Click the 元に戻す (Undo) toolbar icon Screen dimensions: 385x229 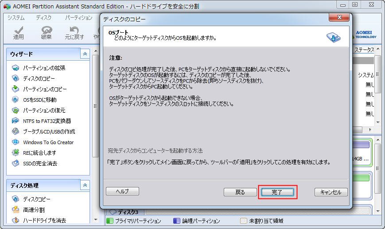tap(74, 31)
